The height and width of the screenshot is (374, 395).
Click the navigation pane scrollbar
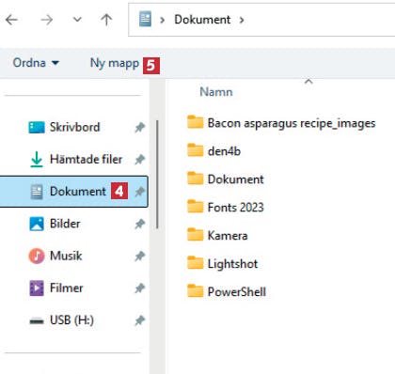point(157,175)
